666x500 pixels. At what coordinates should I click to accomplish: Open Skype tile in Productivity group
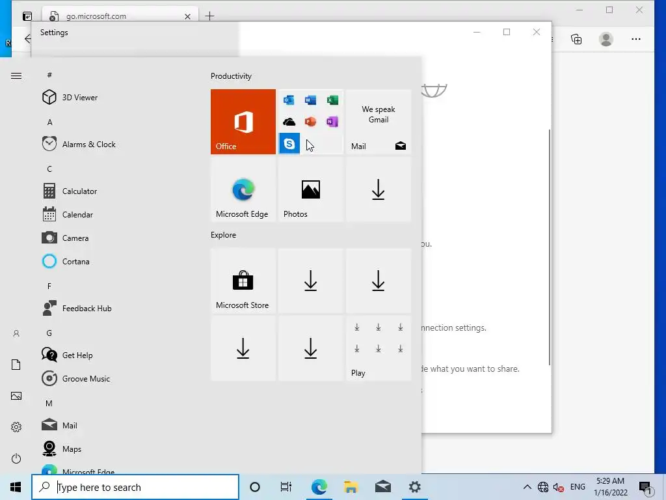pyautogui.click(x=289, y=143)
